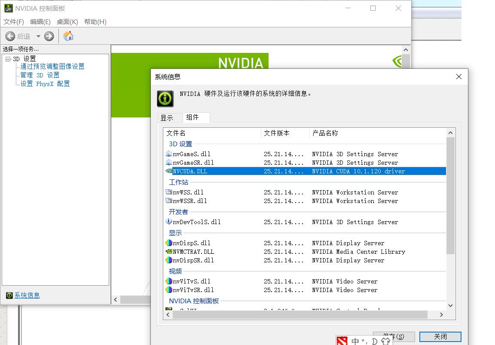Click the NVIDIA 控制面板 title bar icon

point(9,8)
